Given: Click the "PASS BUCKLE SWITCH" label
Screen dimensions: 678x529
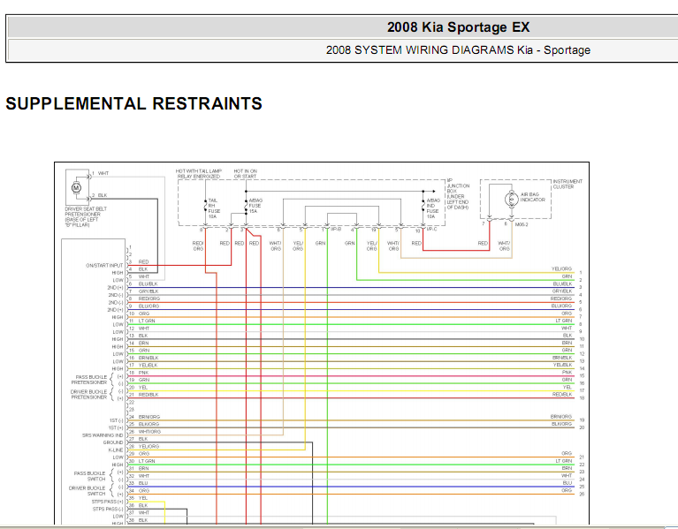Looking at the screenshot, I should point(89,476).
